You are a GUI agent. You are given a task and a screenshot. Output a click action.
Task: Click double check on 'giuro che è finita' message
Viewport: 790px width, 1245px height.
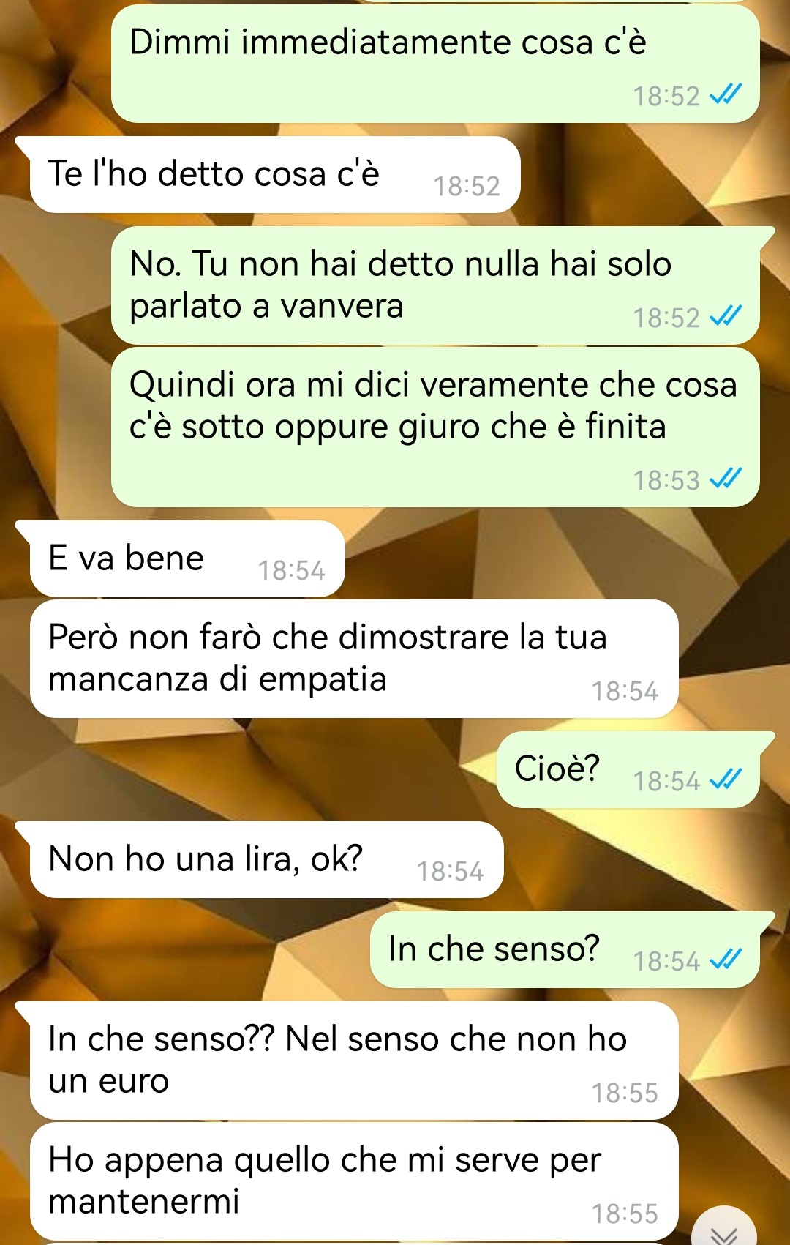[x=726, y=479]
